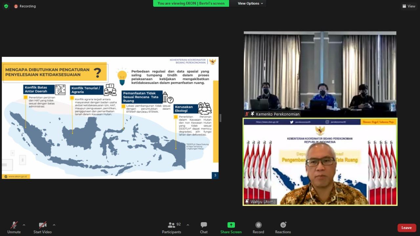Screen dimensions: 420x236
Task: Click the divider handle between slide and videos
Action: click(220, 118)
